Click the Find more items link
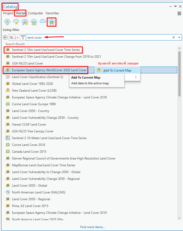This screenshot has height=231, width=183. pos(92,227)
